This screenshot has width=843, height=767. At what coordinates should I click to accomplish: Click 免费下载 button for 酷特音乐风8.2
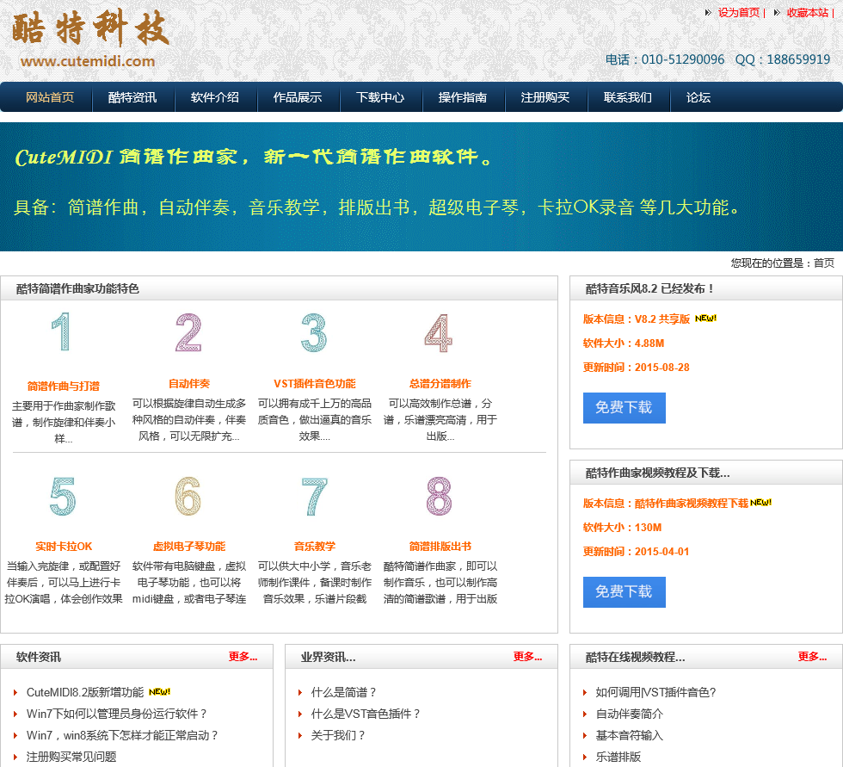625,408
